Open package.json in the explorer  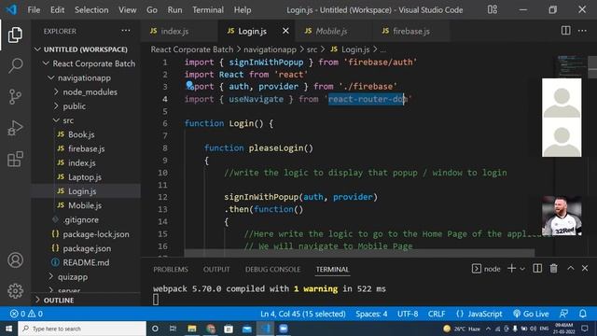tap(86, 248)
